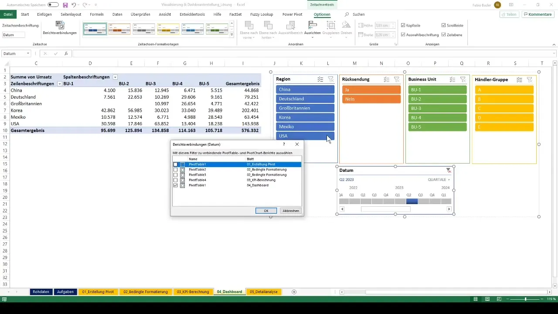Uncheck the Zeitebene checkbox
This screenshot has height=314, width=558.
pyautogui.click(x=443, y=34)
